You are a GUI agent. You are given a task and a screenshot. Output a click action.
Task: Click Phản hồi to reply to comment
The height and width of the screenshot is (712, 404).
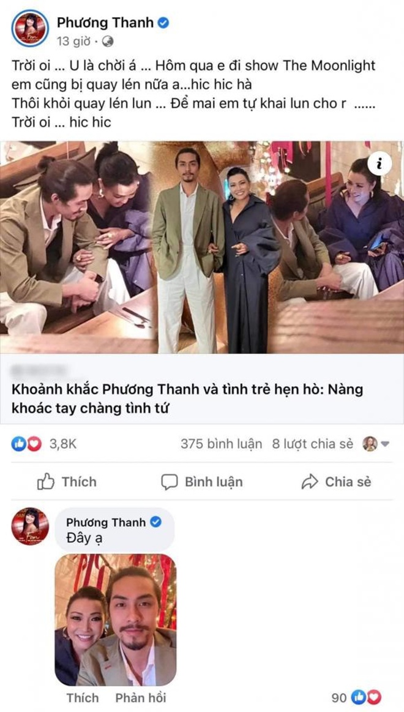[141, 697]
